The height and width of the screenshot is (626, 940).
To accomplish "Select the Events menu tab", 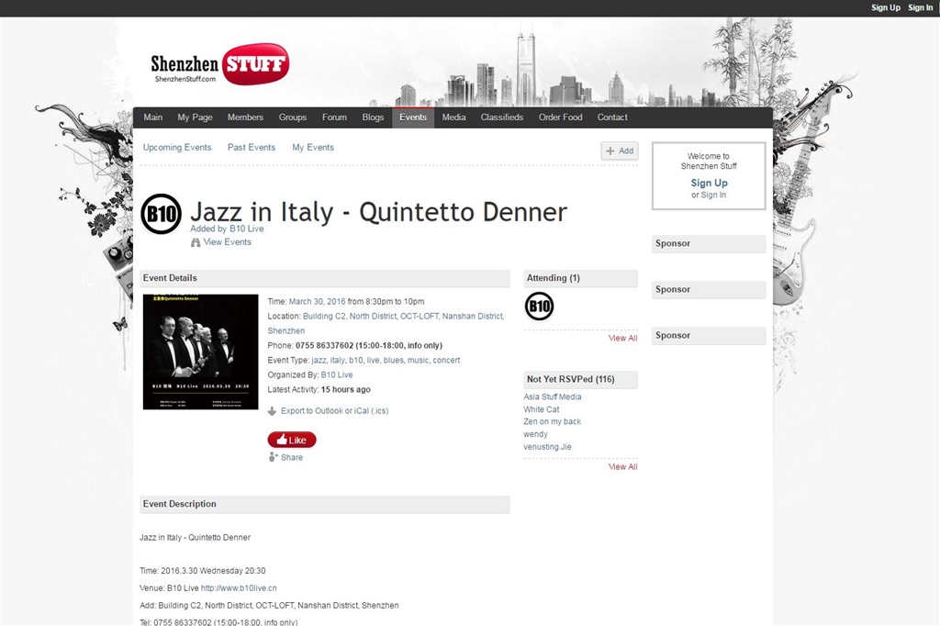I will coord(413,117).
